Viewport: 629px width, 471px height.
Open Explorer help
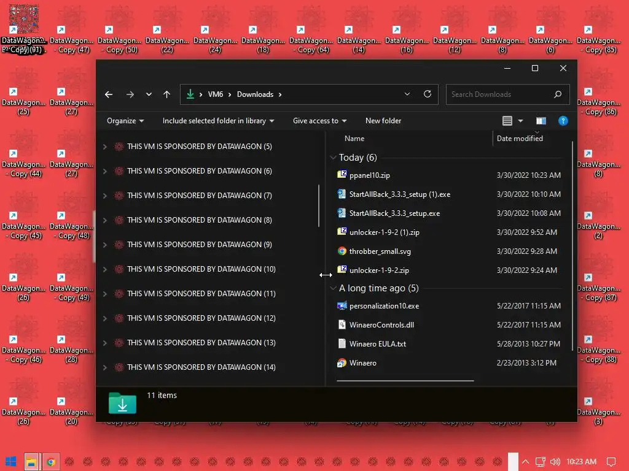[563, 121]
